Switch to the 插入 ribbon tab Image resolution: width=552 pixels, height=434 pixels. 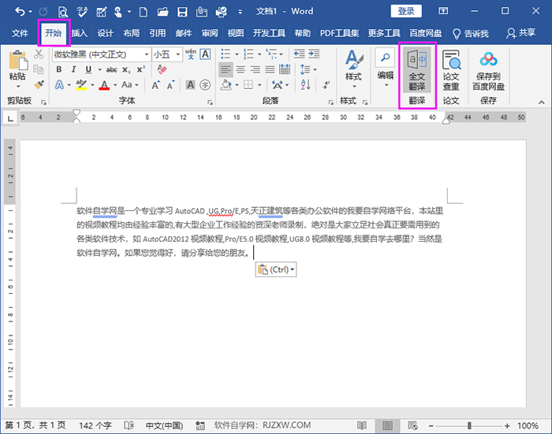coord(79,34)
